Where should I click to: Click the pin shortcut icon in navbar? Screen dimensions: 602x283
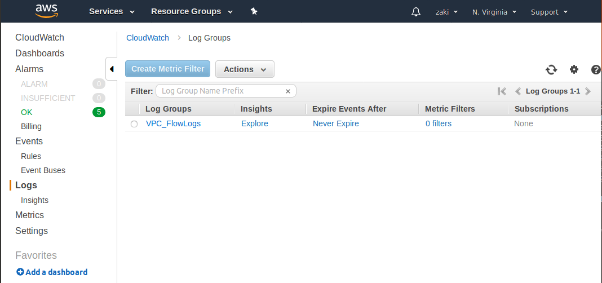(x=254, y=11)
